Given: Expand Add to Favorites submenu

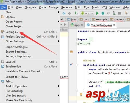Looking at the screenshot, I should 30,86.
